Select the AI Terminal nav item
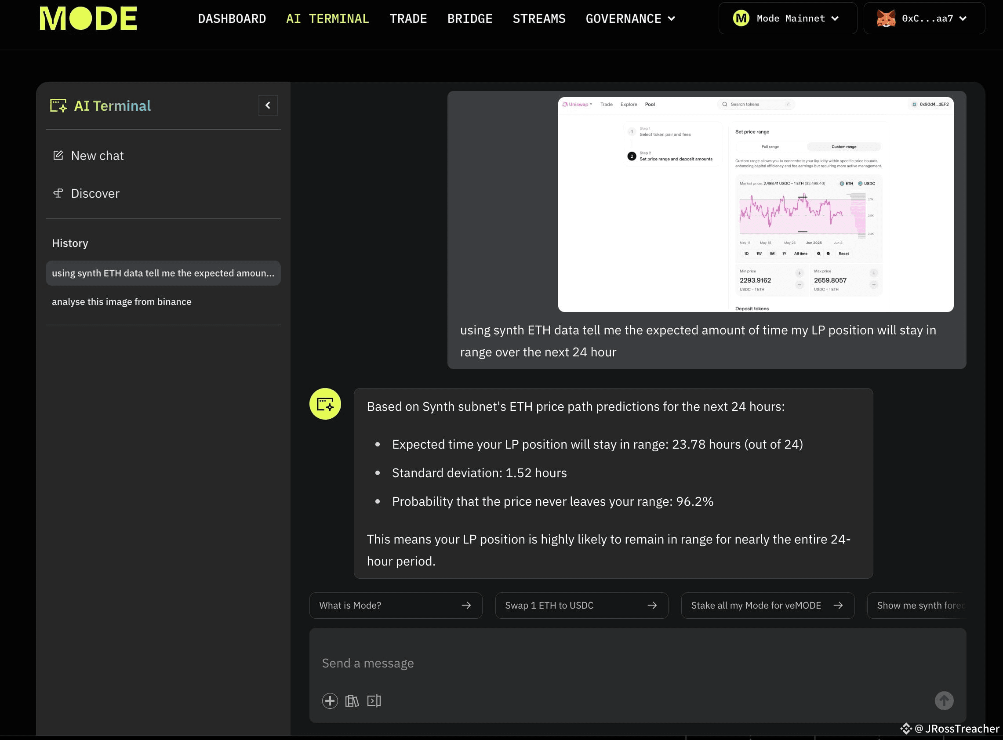Screen dimensions: 1003x740 (327, 18)
